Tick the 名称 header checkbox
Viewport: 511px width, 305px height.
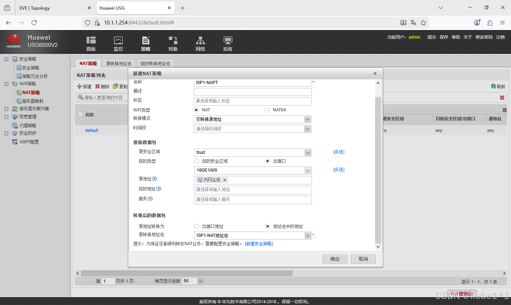click(x=81, y=114)
